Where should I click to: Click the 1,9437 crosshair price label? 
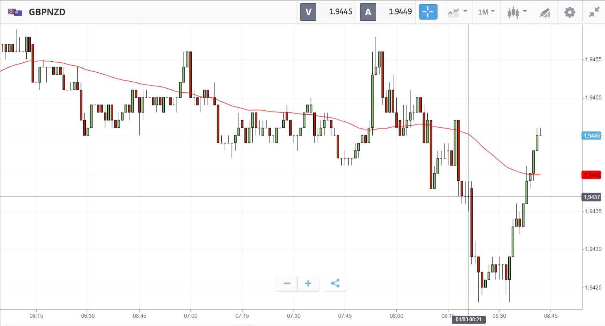[591, 197]
